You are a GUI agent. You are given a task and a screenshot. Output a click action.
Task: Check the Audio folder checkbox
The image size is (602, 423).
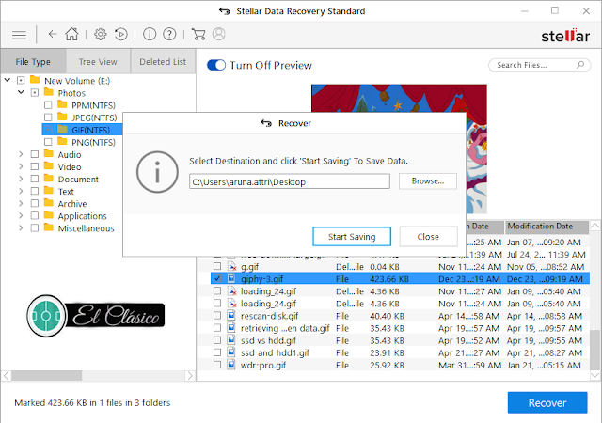pyautogui.click(x=35, y=154)
